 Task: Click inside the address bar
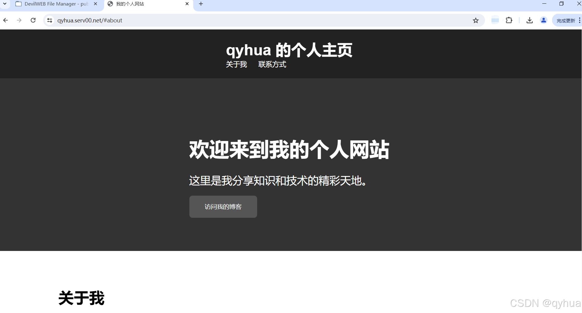(x=216, y=20)
